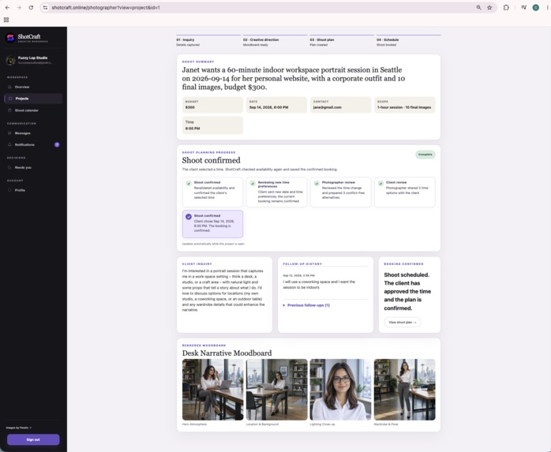Go to Shoot calendar

pos(33,110)
